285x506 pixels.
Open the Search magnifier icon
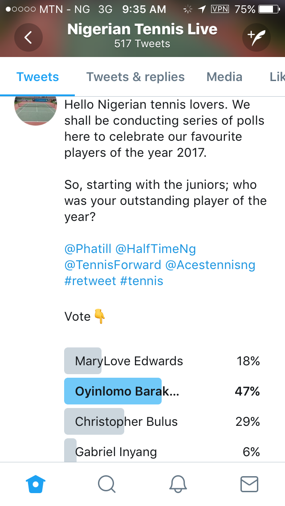[107, 484]
